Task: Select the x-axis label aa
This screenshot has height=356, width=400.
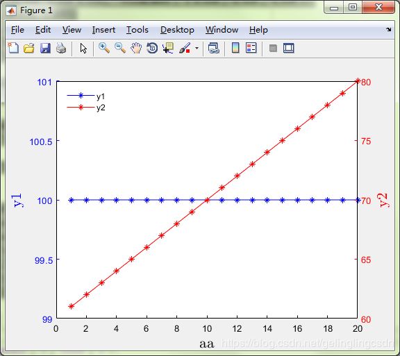Action: [207, 344]
